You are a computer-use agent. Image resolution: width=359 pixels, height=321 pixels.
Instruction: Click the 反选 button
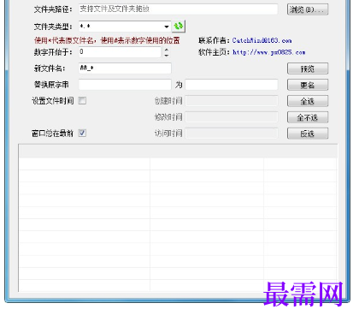[x=308, y=134]
